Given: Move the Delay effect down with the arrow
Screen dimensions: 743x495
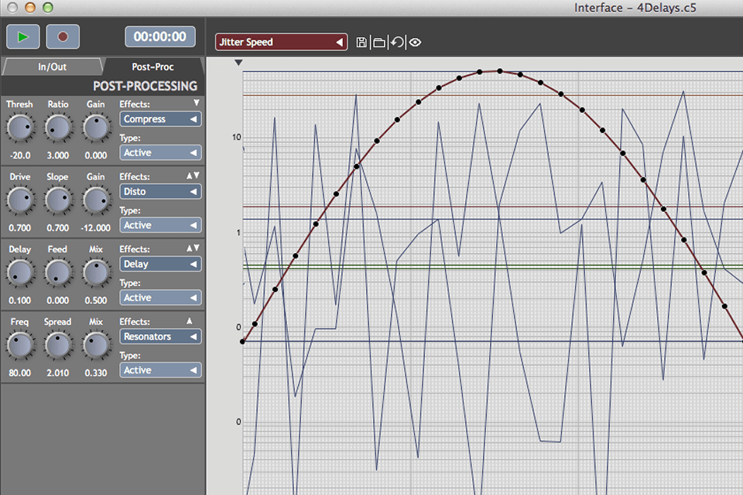Looking at the screenshot, I should coord(196,248).
